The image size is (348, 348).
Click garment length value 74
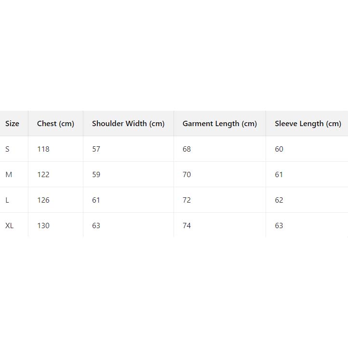click(187, 226)
